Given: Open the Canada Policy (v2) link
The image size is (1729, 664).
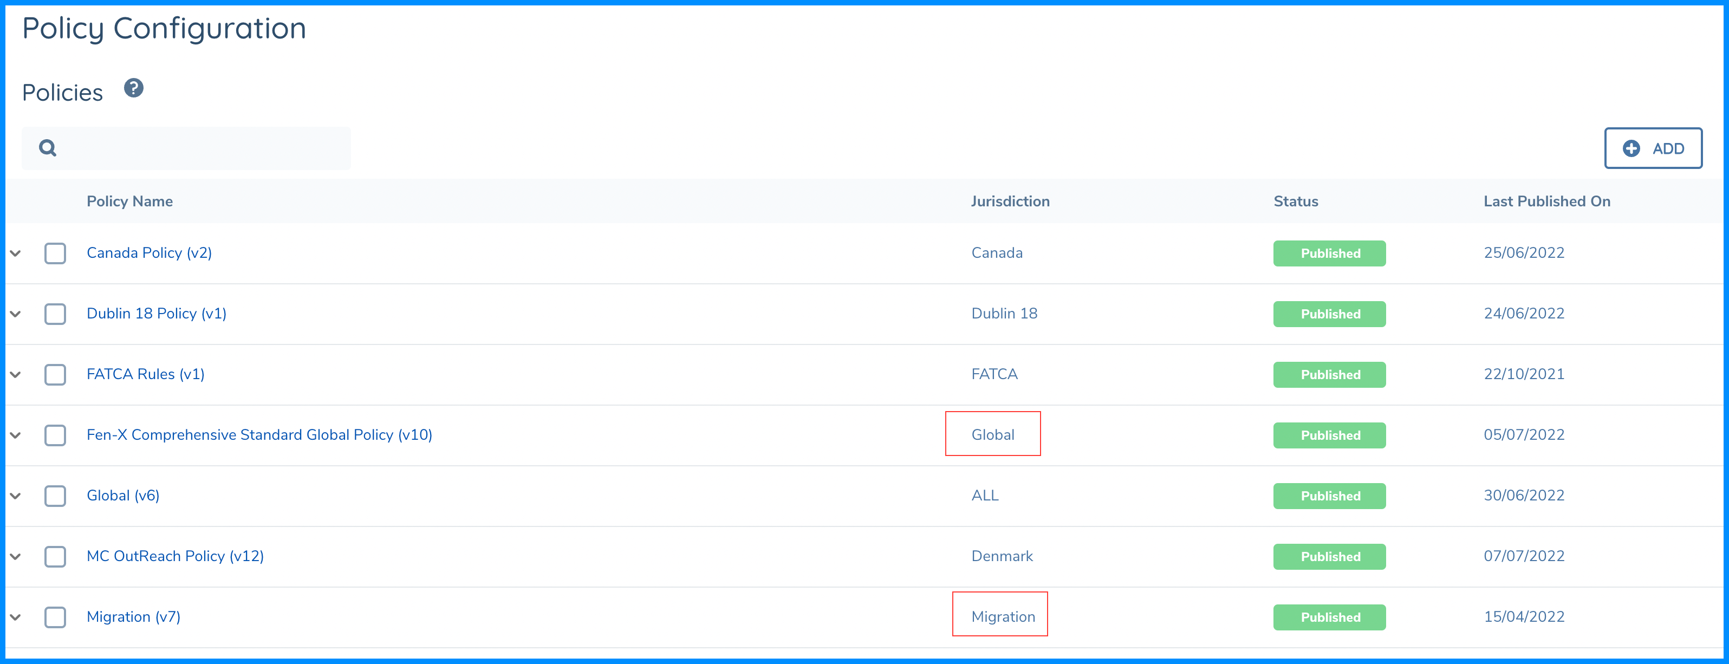Looking at the screenshot, I should [x=149, y=253].
